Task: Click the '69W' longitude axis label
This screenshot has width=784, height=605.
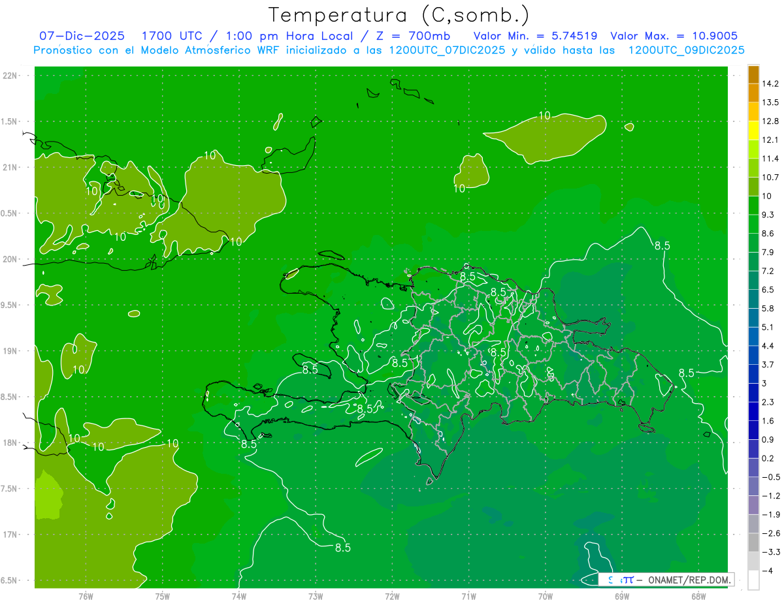Action: tap(622, 596)
